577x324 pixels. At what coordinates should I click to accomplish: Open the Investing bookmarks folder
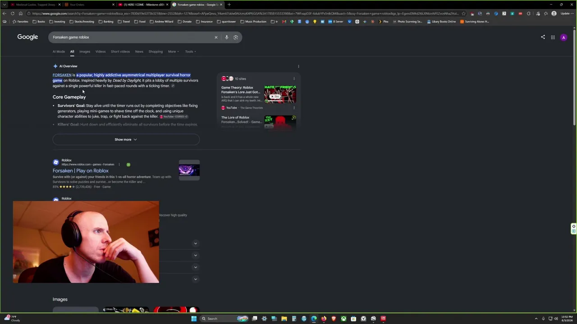click(57, 22)
